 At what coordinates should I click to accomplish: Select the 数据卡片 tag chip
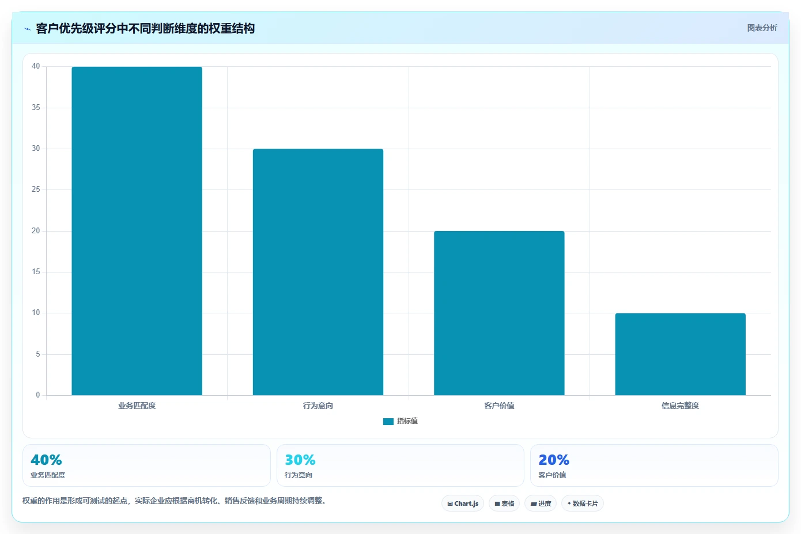pos(583,503)
